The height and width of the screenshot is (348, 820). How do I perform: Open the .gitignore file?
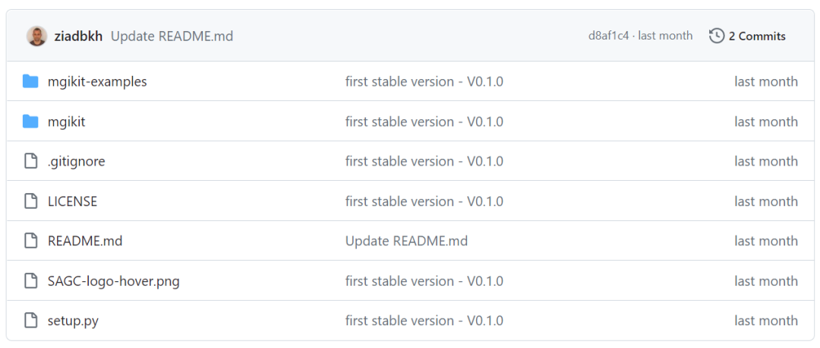[76, 161]
